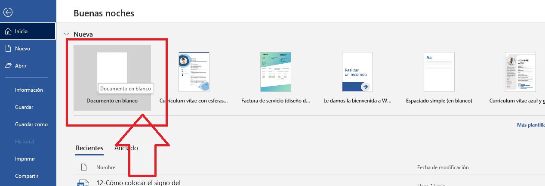The width and height of the screenshot is (545, 186).
Task: Click the home icon beside Inicio
Action: click(8, 31)
